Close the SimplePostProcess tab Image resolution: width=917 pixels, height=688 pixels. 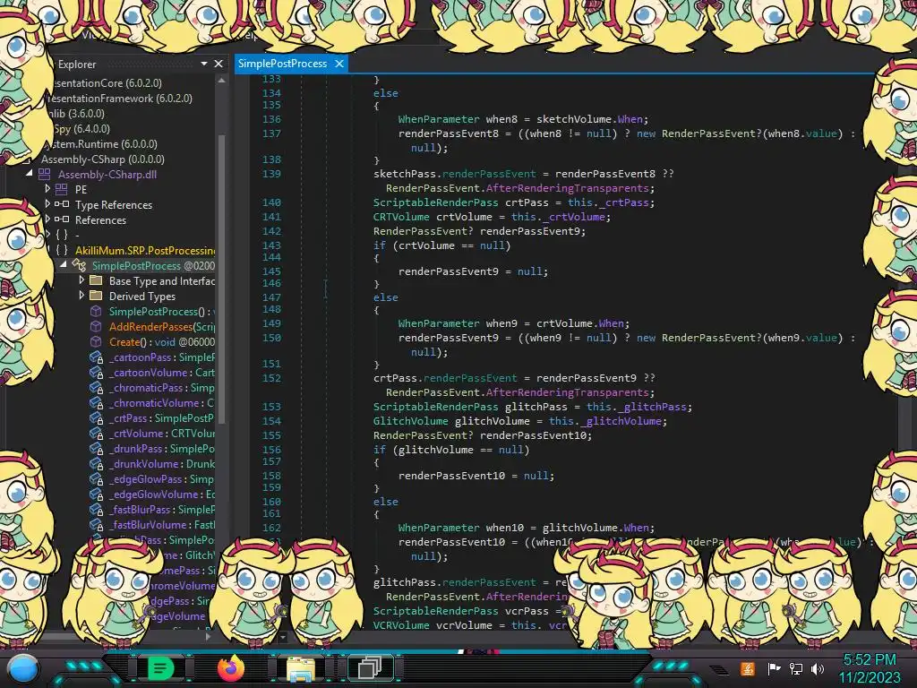point(339,64)
